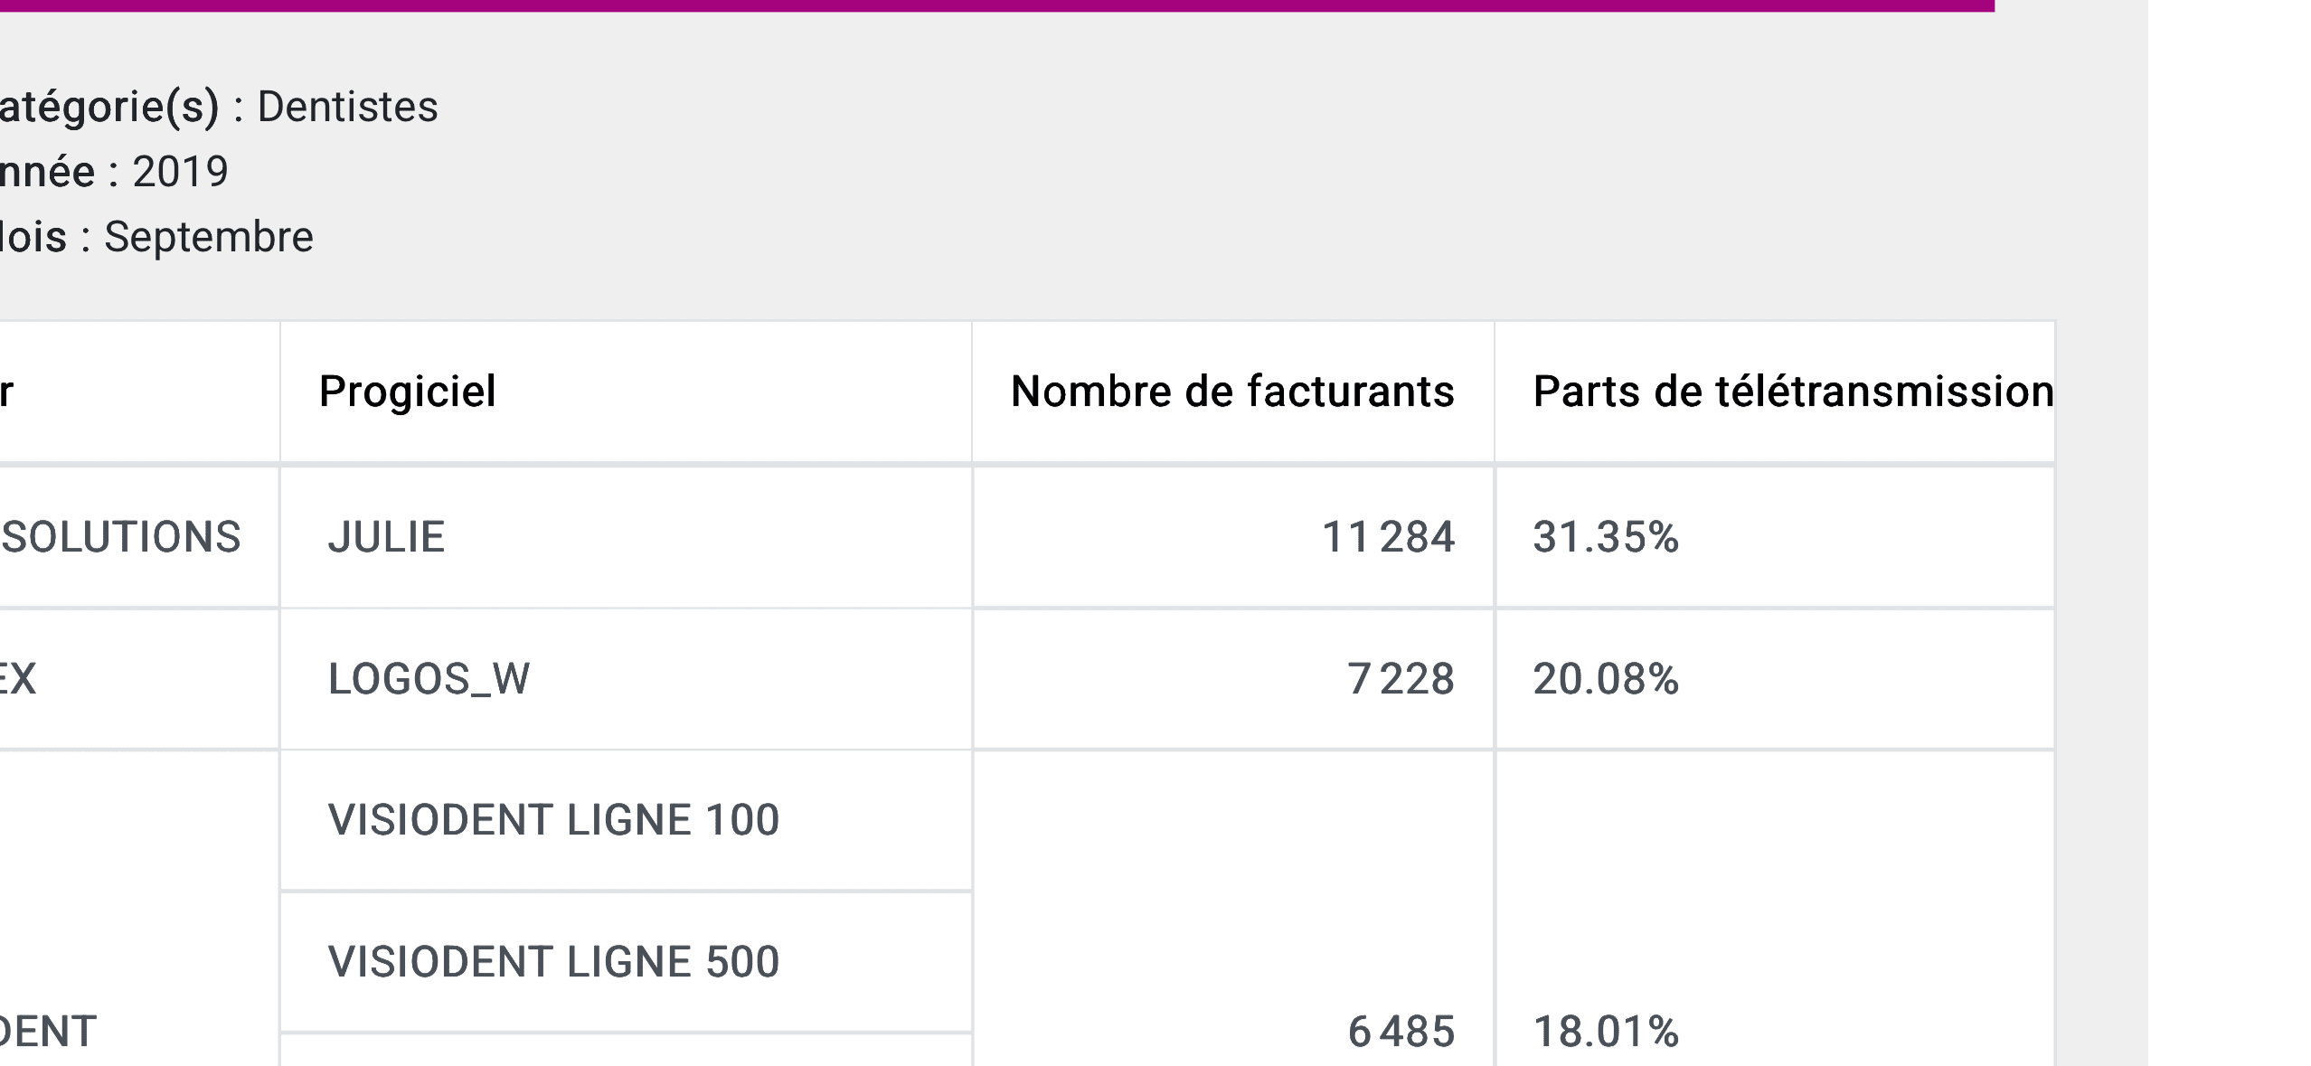The height and width of the screenshot is (1066, 2311).
Task: Click the Nombre de facturants column header
Action: 1231,391
